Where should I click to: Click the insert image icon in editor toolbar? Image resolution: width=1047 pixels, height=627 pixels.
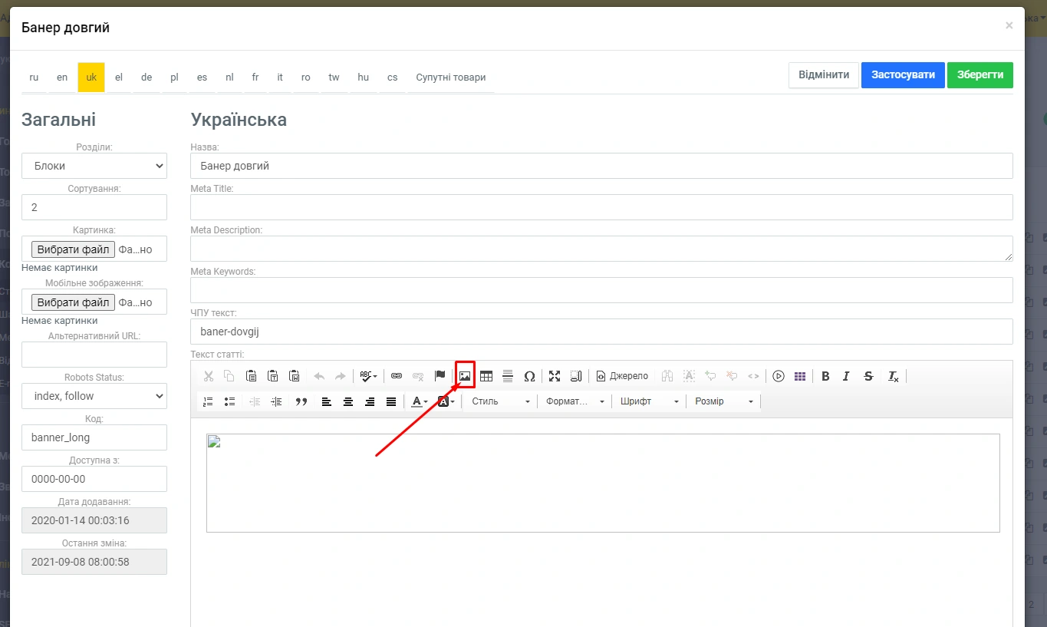[465, 376]
